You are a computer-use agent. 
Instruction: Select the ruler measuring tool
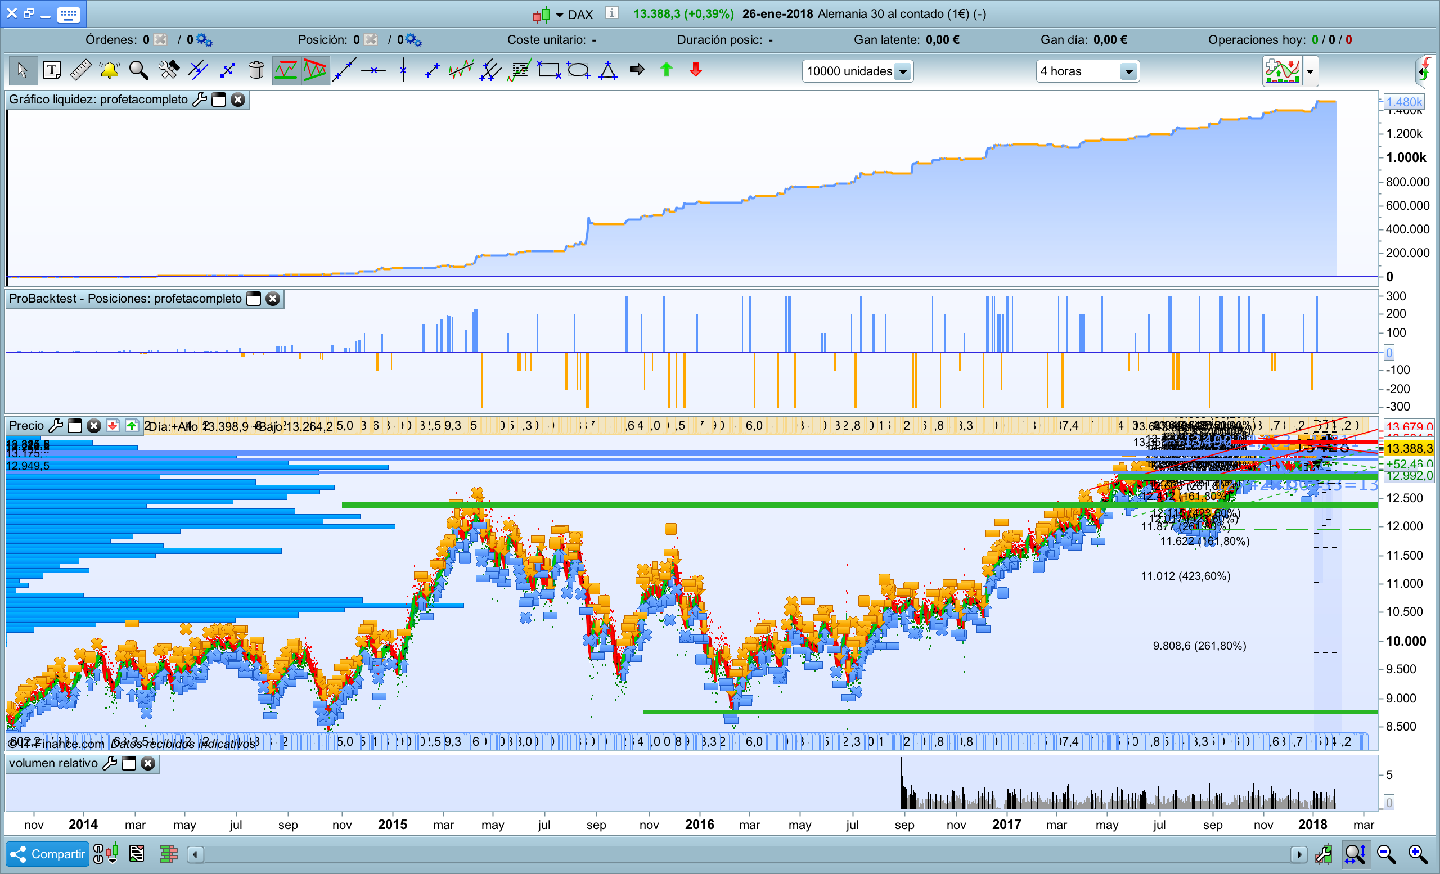[x=80, y=71]
